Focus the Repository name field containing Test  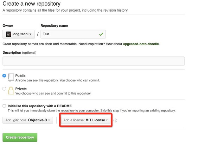tap(70, 34)
